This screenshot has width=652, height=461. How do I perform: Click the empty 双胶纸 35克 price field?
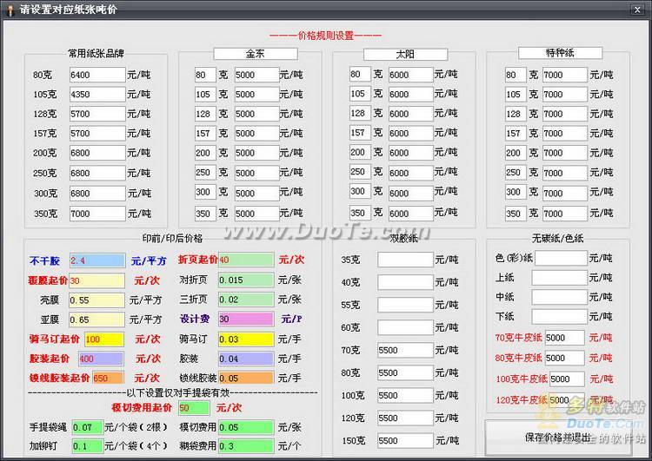pyautogui.click(x=405, y=260)
